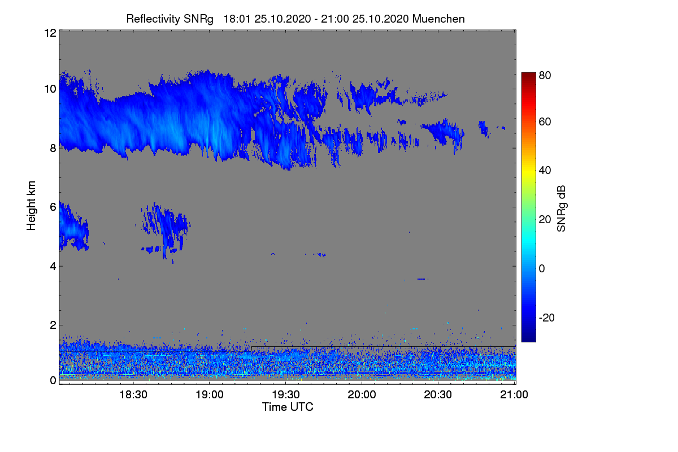Click the colorbar value 20 (positive)
The width and height of the screenshot is (678, 452).
click(545, 219)
